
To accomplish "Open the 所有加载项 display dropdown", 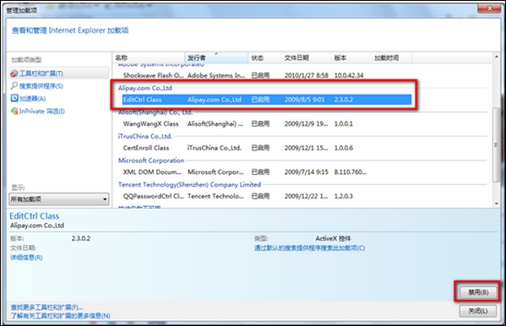I will click(59, 199).
